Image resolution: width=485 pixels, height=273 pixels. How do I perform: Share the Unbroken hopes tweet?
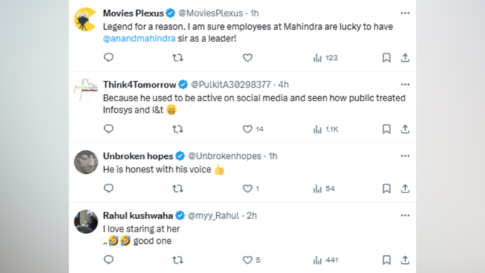click(x=405, y=188)
